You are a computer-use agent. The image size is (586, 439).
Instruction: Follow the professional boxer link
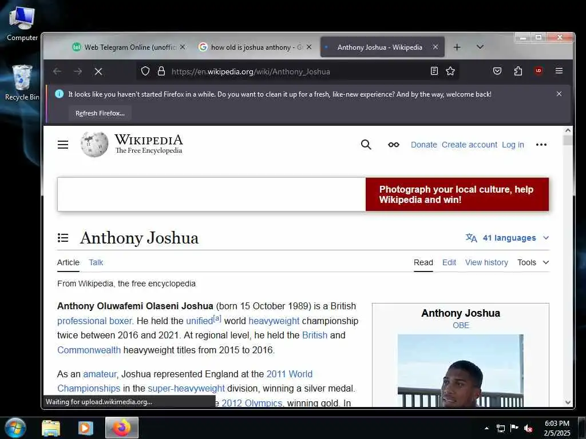(x=95, y=321)
